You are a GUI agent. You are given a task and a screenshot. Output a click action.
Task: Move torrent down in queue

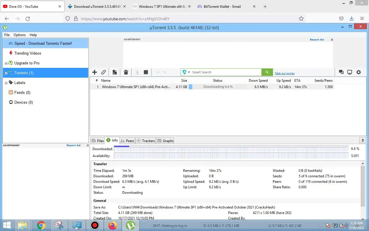[x=165, y=72]
